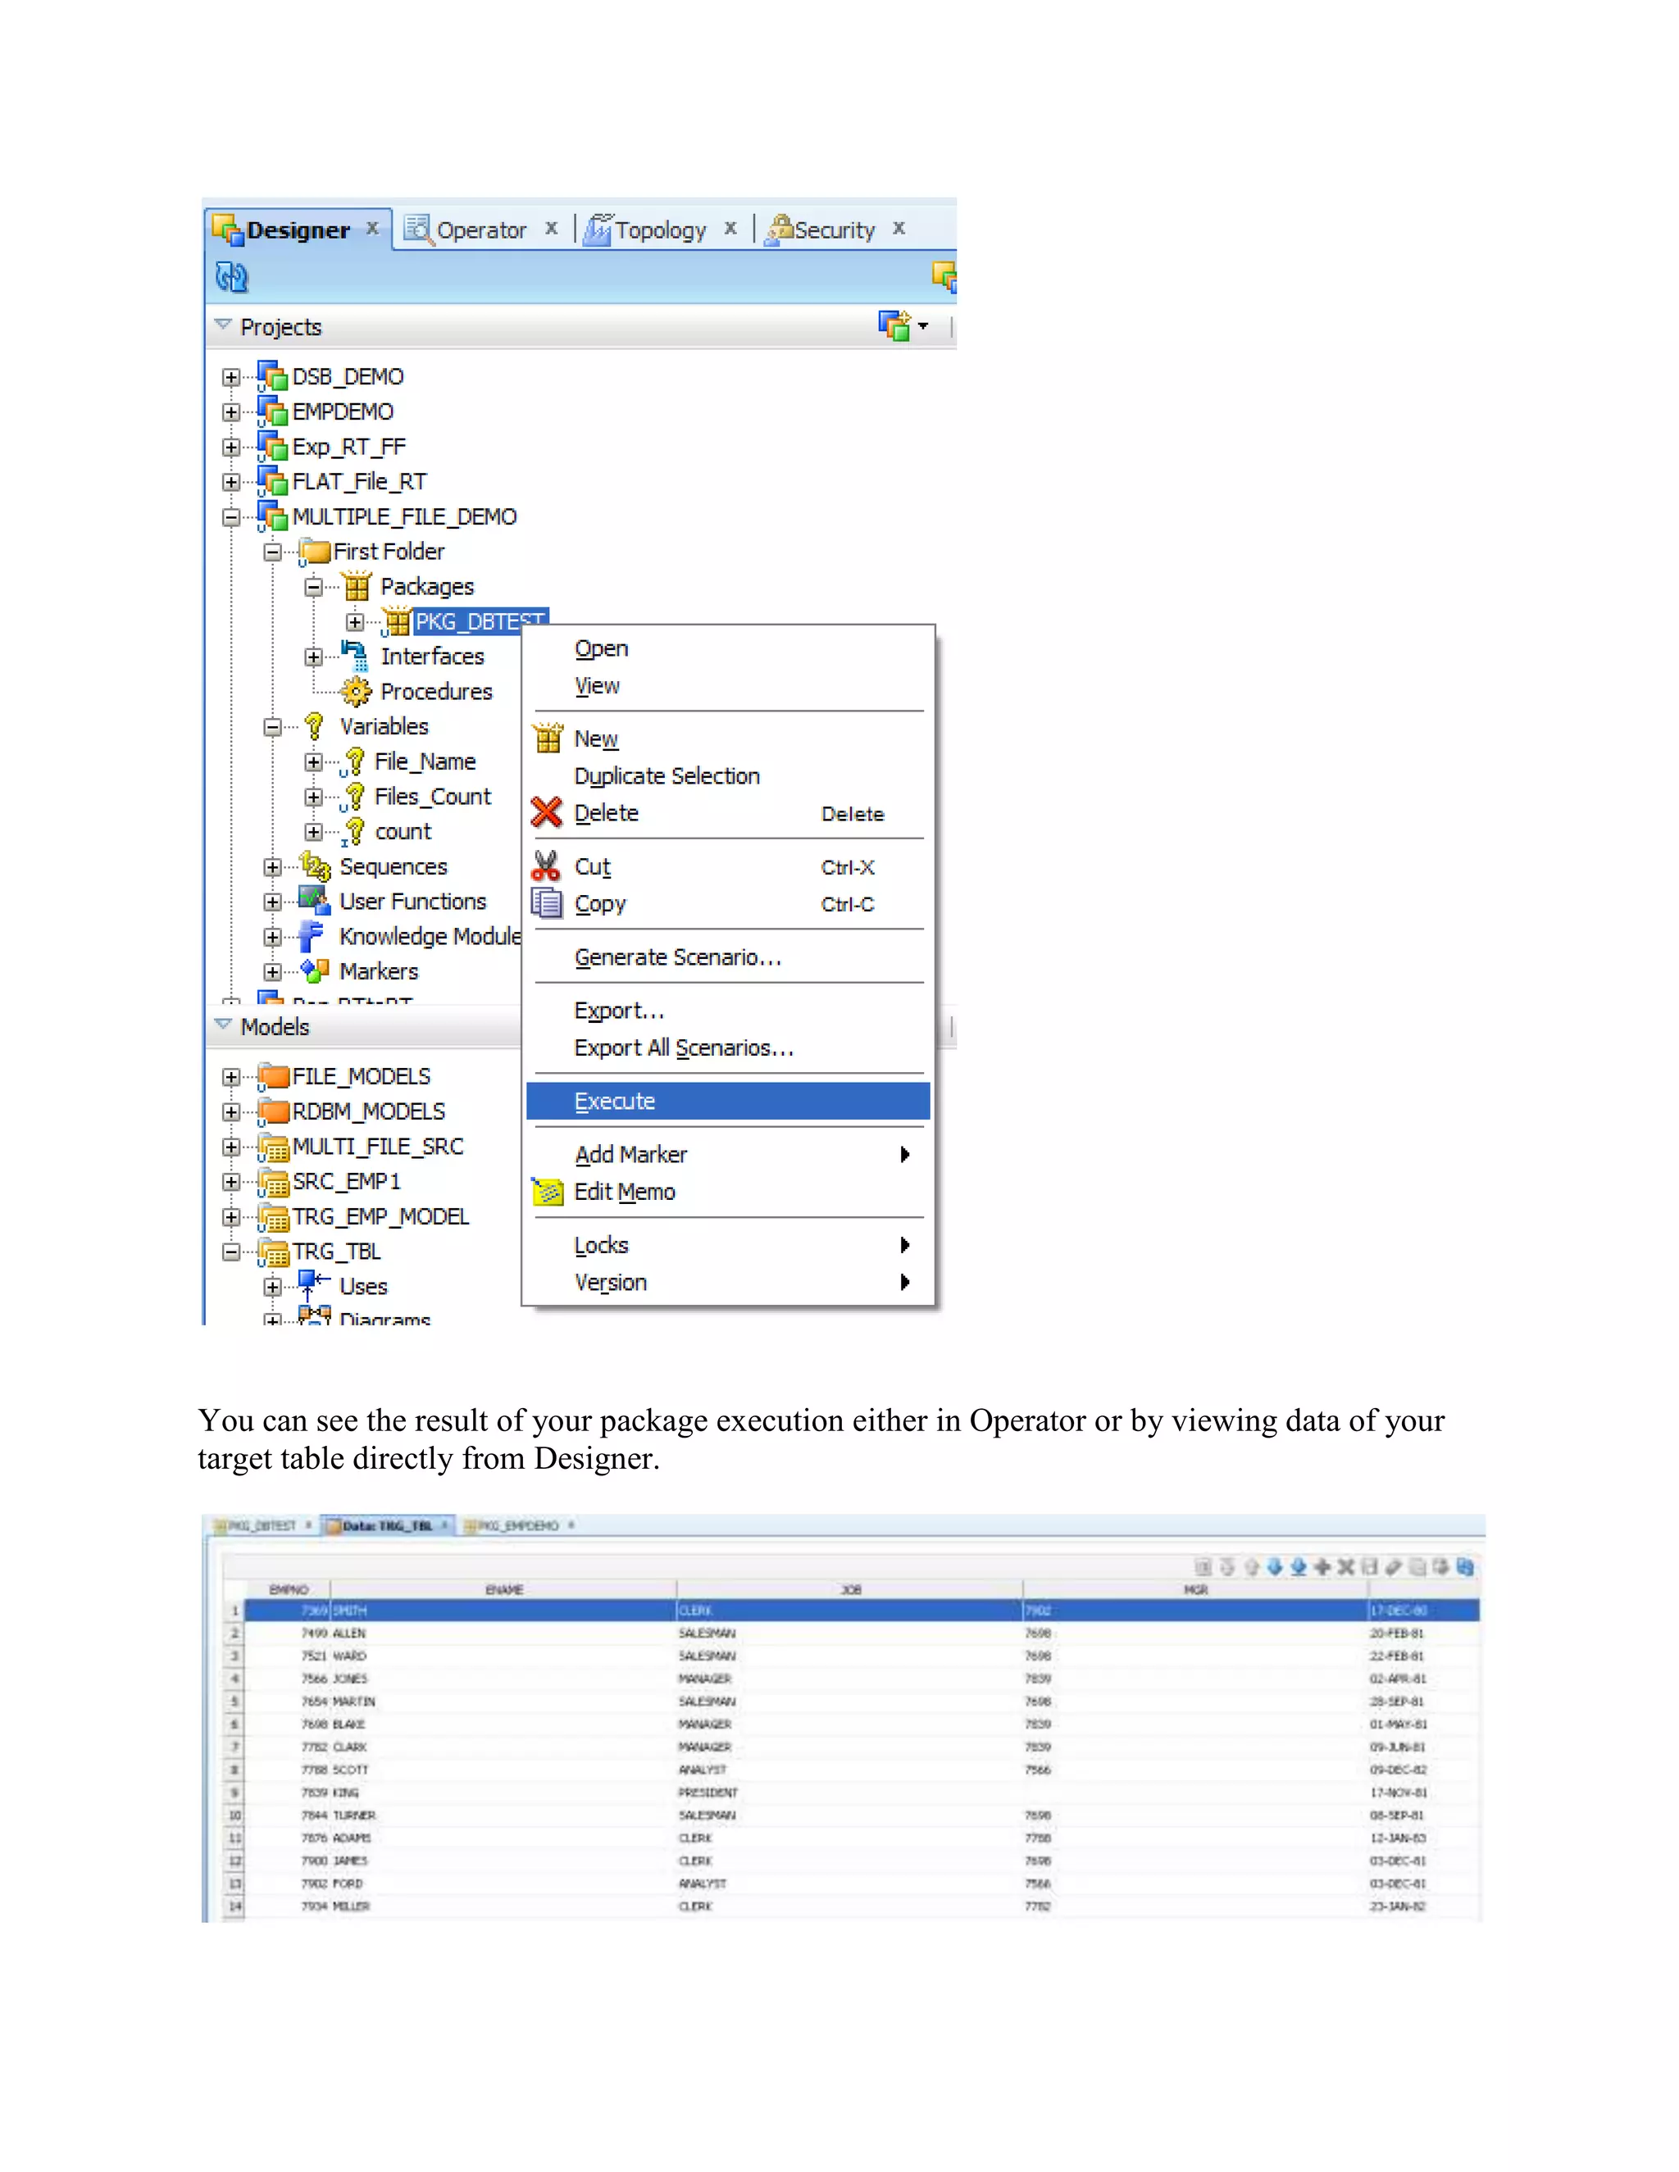The width and height of the screenshot is (1679, 2172).
Task: Open the Locks submenu
Action: [x=728, y=1245]
